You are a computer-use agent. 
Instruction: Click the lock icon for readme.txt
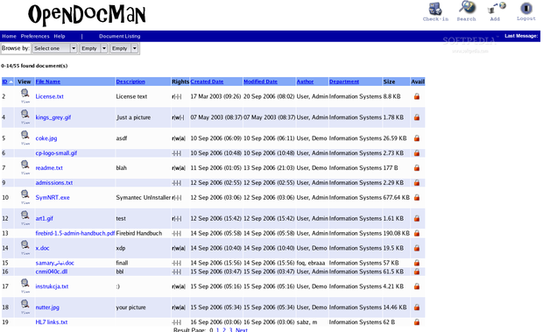click(x=417, y=168)
